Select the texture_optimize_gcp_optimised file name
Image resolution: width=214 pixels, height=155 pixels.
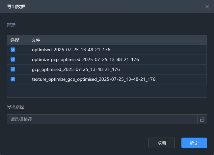click(94, 79)
